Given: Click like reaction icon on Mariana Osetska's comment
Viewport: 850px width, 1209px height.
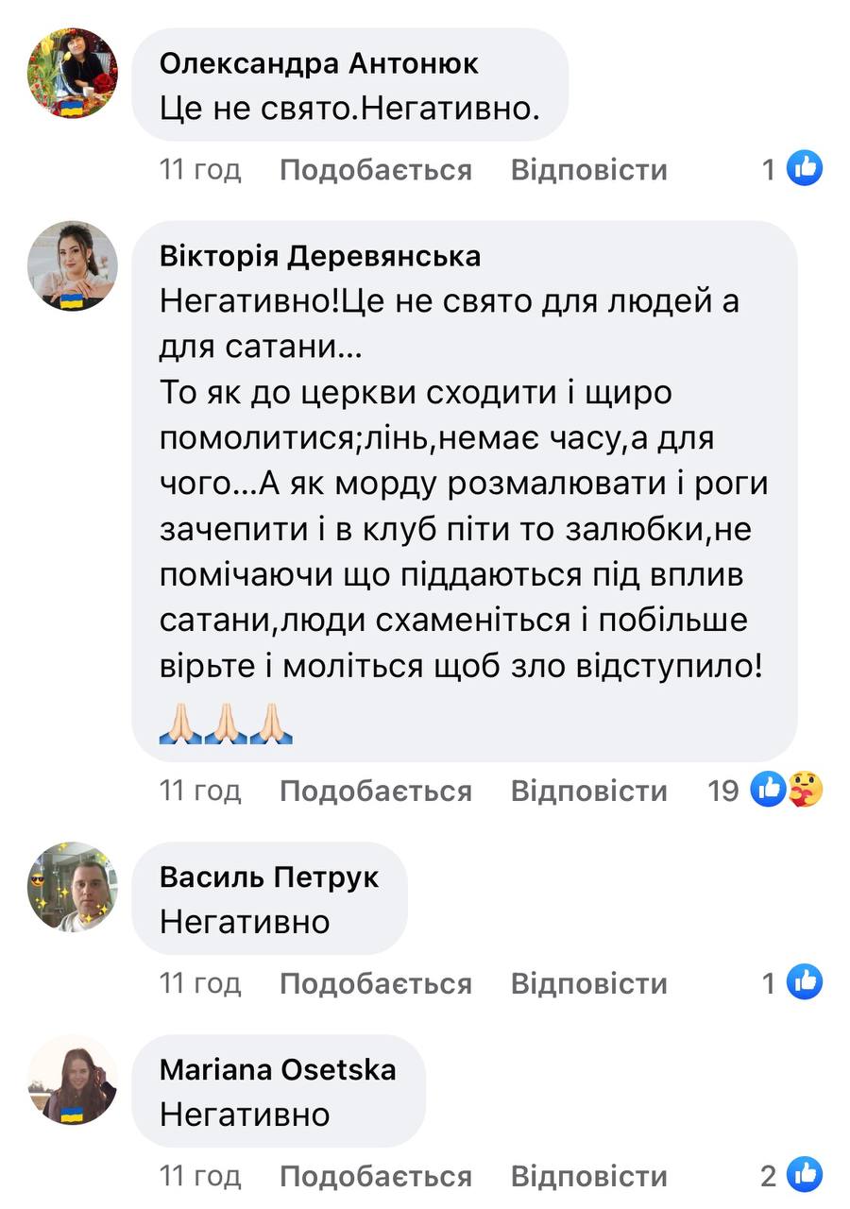Looking at the screenshot, I should pos(805,1176).
